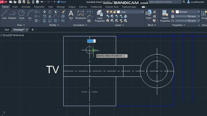Viewport: 207px width, 116px height.
Task: Click the Erase tool icon
Action: 63,12
